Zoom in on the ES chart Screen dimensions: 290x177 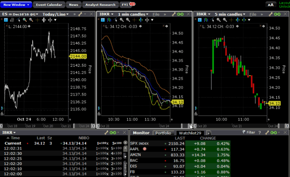pos(25,20)
